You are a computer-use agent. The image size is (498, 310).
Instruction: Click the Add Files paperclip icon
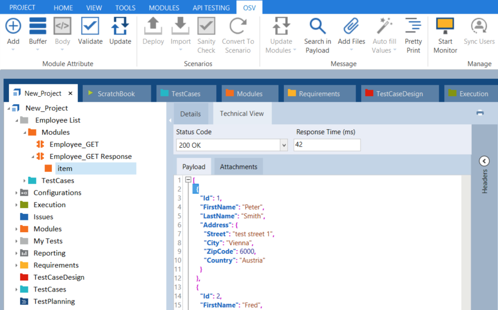click(351, 27)
